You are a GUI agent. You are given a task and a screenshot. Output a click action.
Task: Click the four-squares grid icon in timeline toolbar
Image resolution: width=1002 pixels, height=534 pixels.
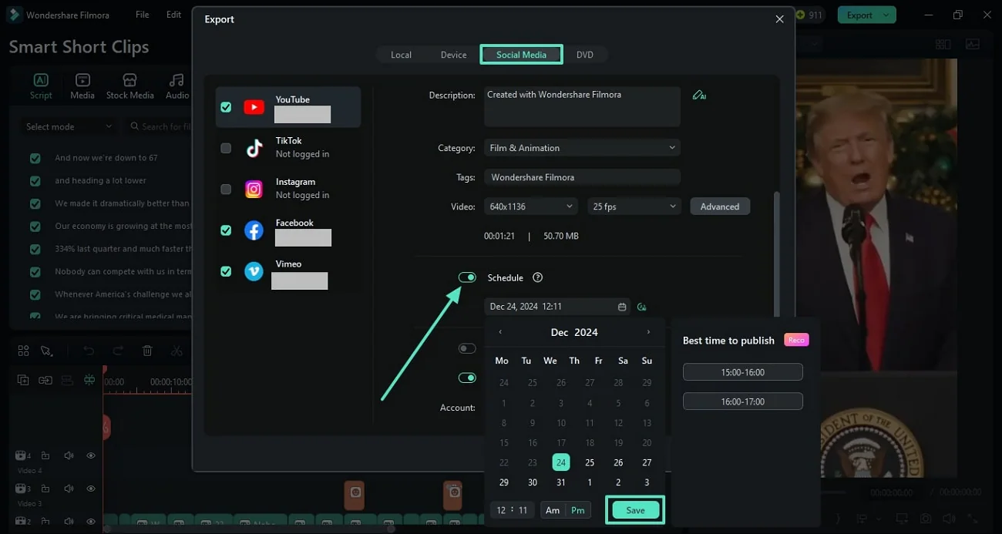(23, 351)
